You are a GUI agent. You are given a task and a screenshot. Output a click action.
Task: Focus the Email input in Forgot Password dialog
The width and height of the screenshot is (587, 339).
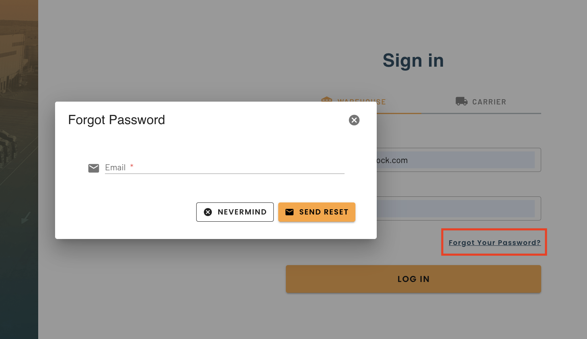point(225,167)
